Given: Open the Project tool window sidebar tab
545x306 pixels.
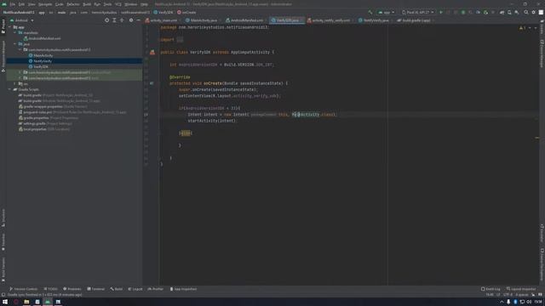Looking at the screenshot, I should point(3,26).
